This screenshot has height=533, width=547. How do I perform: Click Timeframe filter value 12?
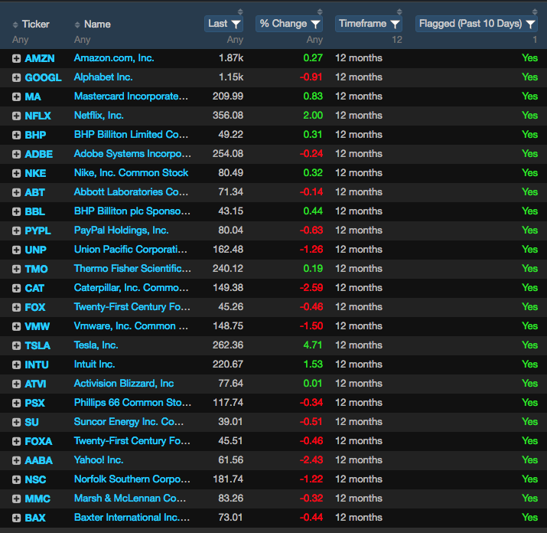[x=397, y=40]
